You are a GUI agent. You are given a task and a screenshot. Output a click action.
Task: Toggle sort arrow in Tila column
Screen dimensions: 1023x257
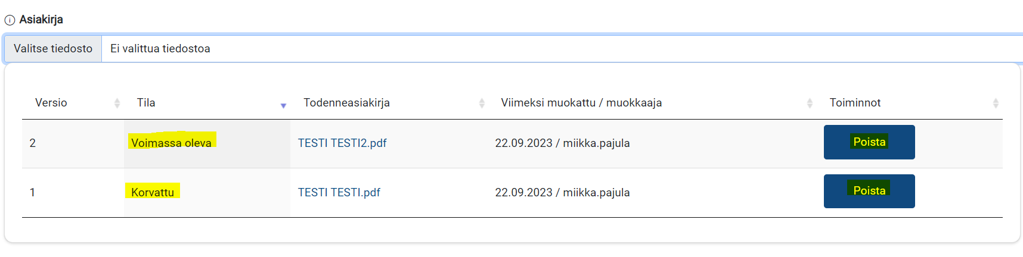click(283, 105)
